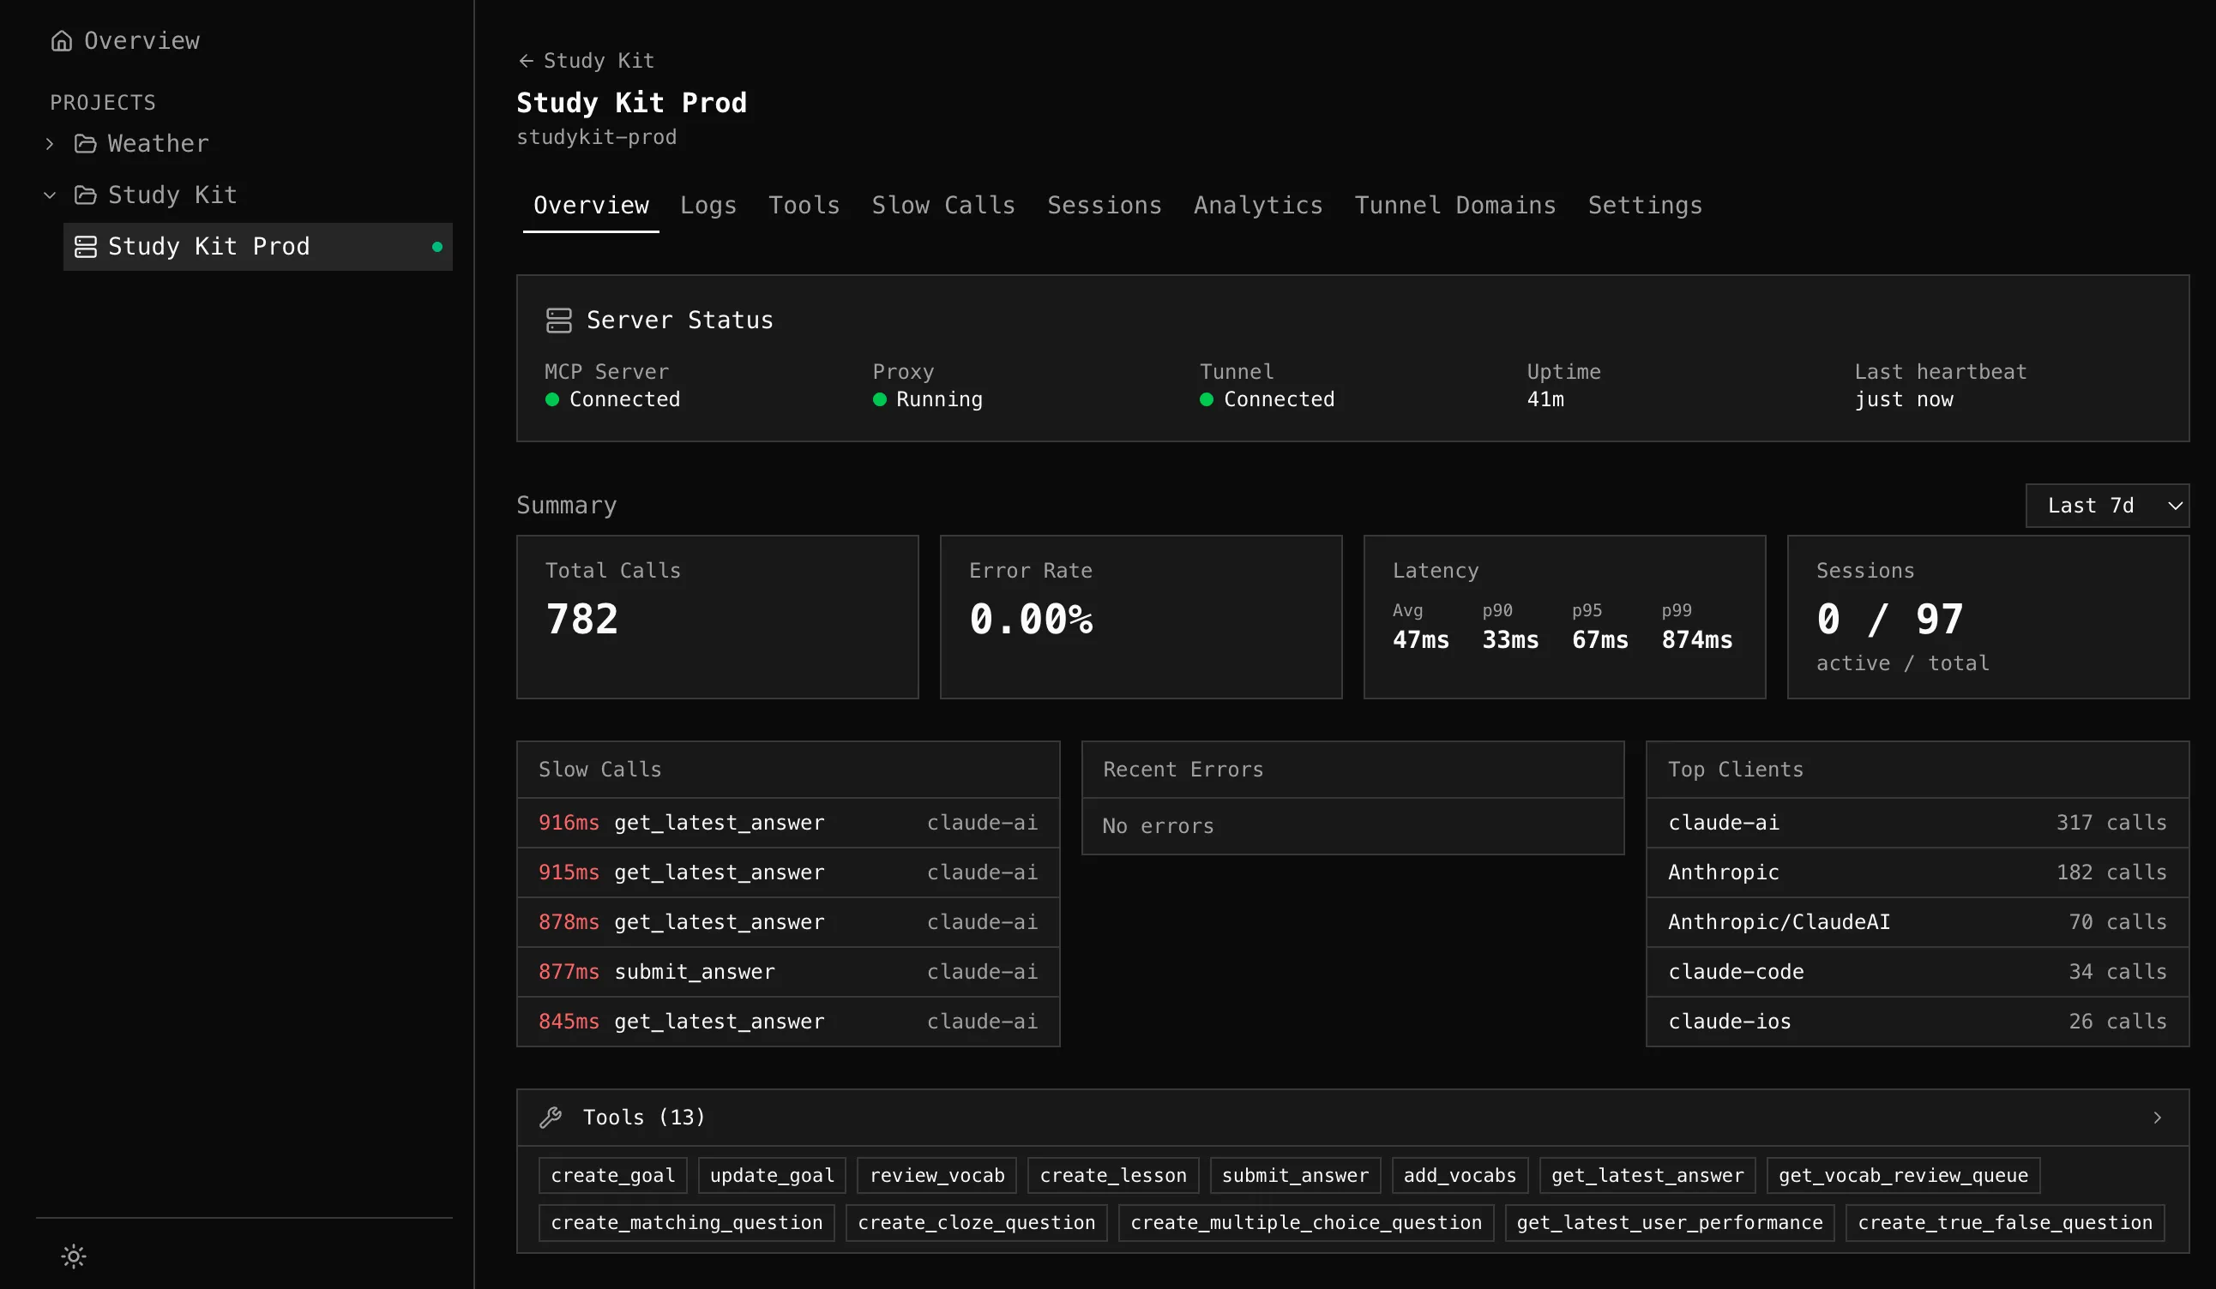
Task: Open the 845ms get_latest_answer slow call
Action: [x=788, y=1021]
